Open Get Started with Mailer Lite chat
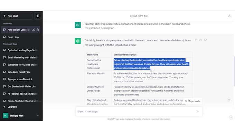235x132 pixels. pos(21,87)
